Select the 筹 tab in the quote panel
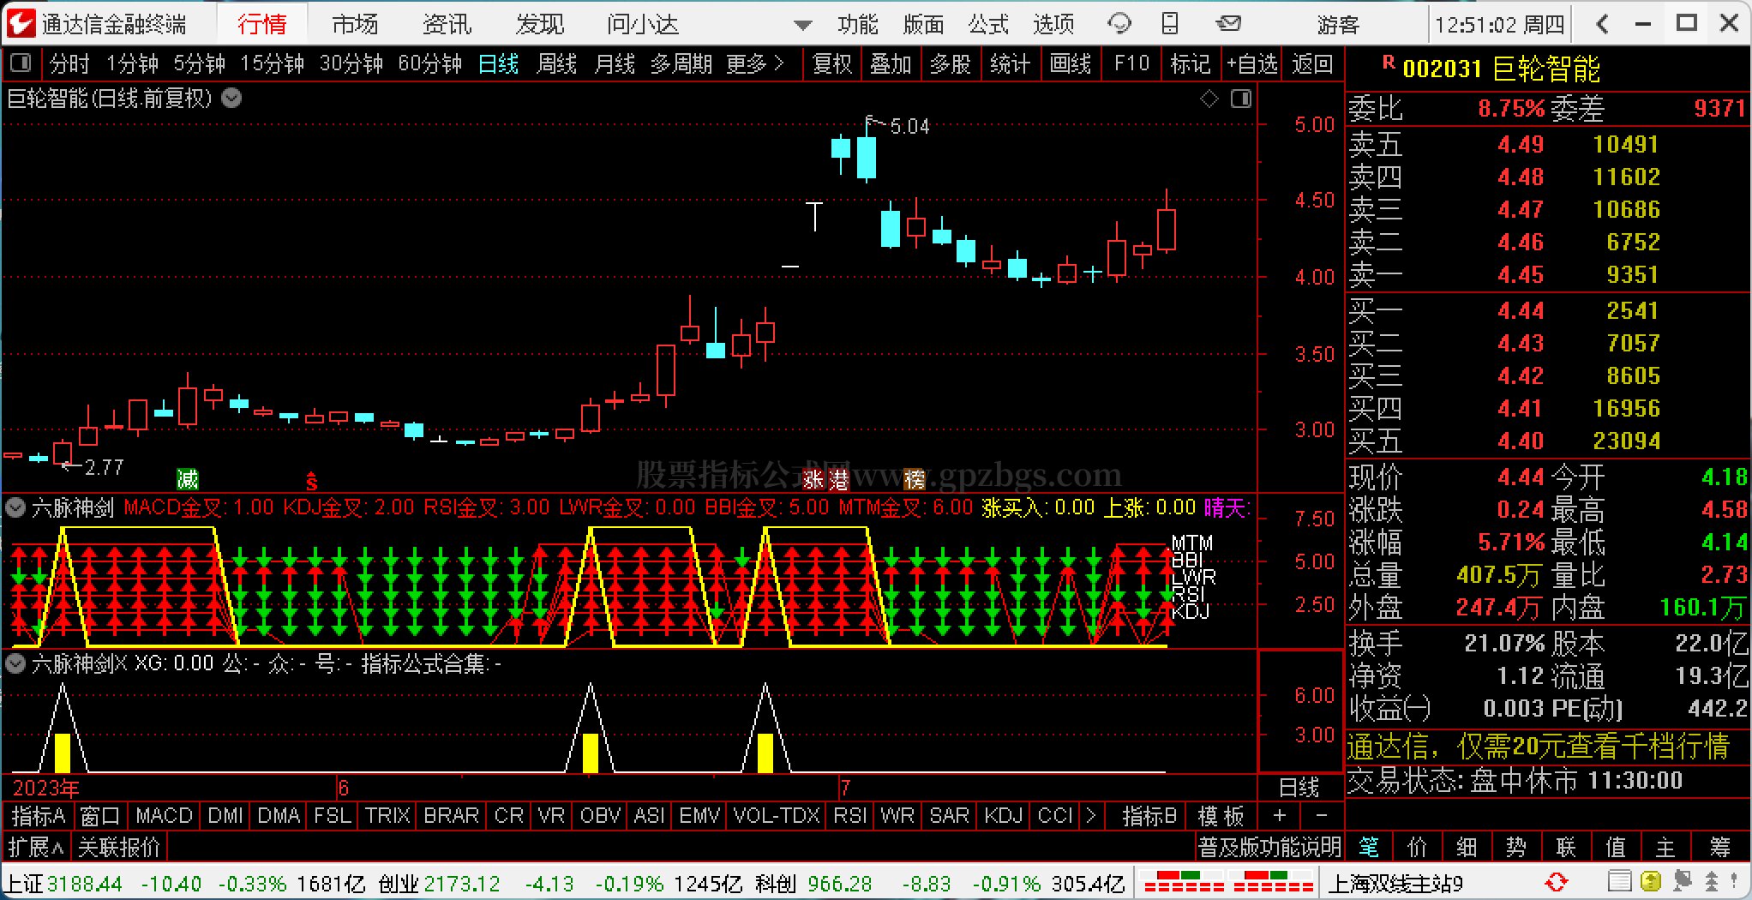 point(1720,848)
